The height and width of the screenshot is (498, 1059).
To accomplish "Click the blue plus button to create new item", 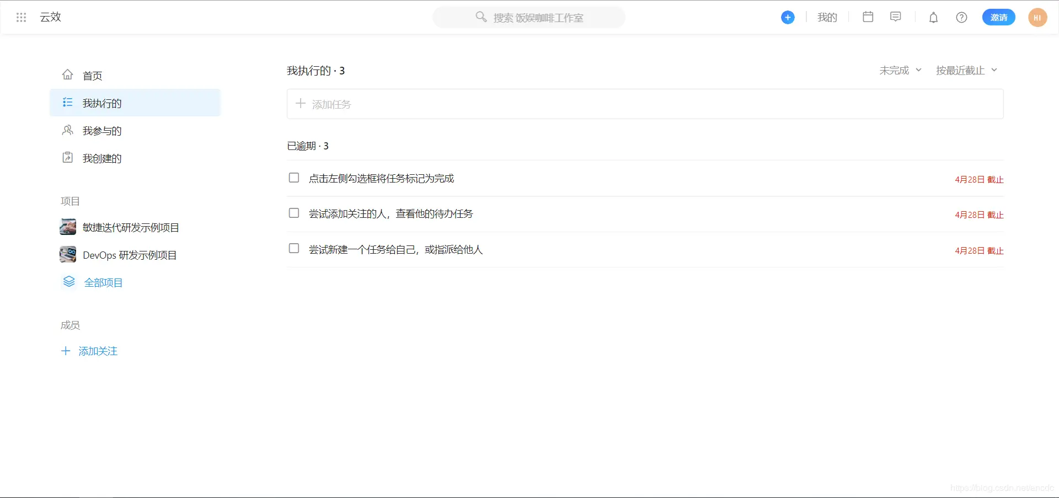I will (788, 17).
